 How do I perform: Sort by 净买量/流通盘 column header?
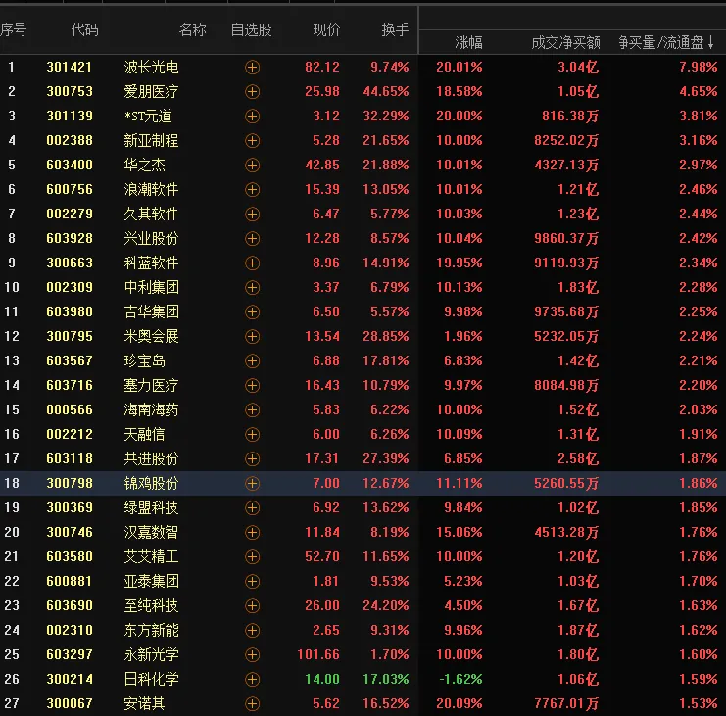(x=667, y=43)
